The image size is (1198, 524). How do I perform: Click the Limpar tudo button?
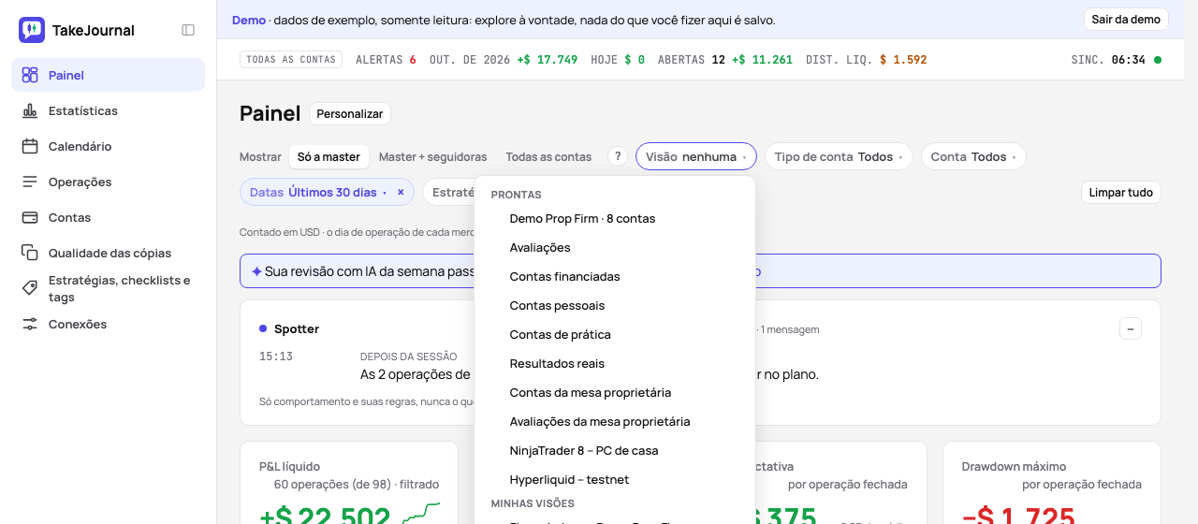[x=1121, y=192]
